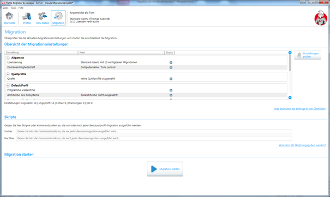Select the Domänenmitgliedschaft row

[x=147, y=67]
